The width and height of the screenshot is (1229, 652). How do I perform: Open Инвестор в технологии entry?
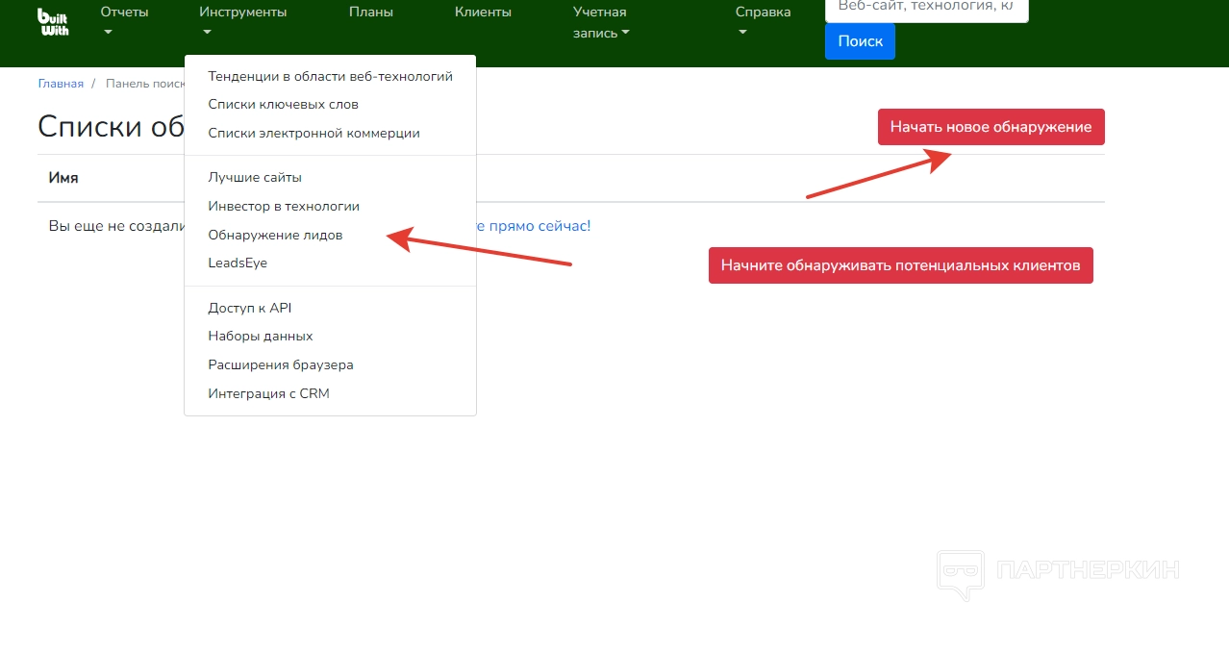284,206
